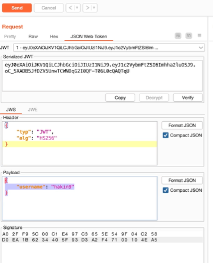Toggle the word wrap icon
The height and width of the screenshot is (263, 213).
178,36
